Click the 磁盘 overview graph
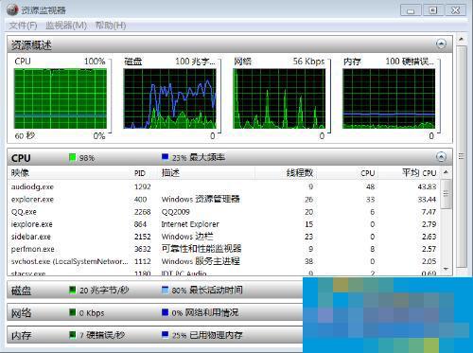 pyautogui.click(x=170, y=98)
